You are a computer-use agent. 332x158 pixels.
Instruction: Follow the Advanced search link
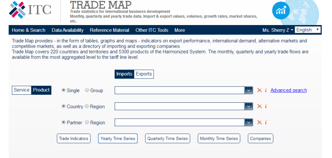289,90
